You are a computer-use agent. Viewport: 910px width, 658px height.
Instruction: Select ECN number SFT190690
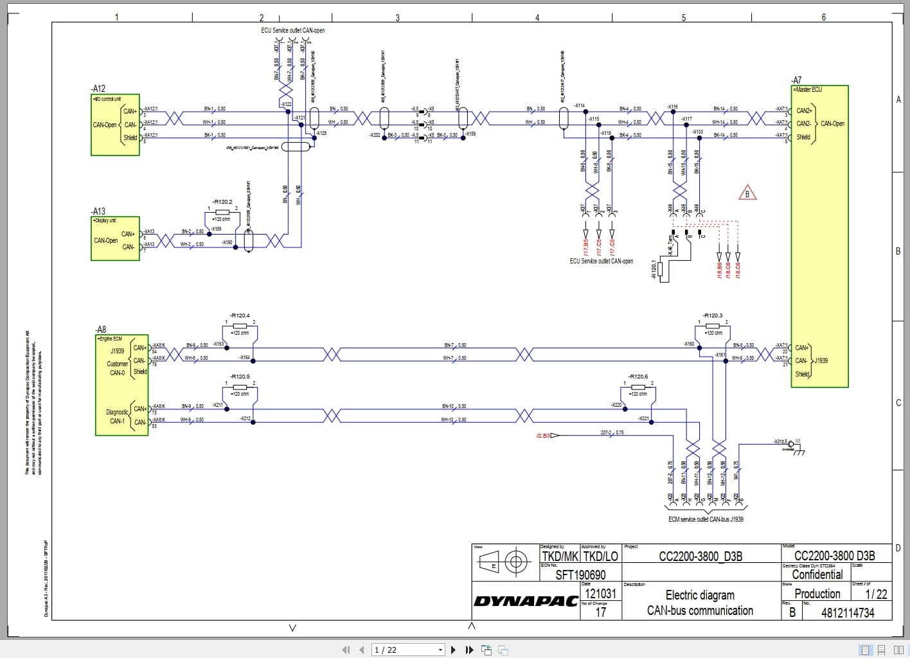point(580,575)
